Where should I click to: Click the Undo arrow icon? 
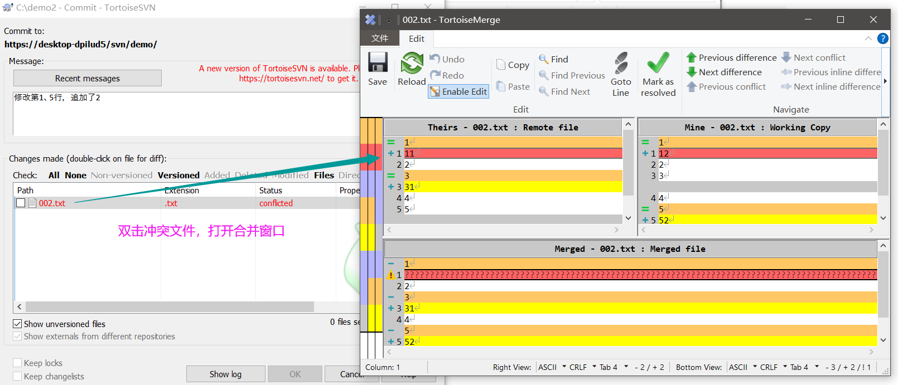435,59
